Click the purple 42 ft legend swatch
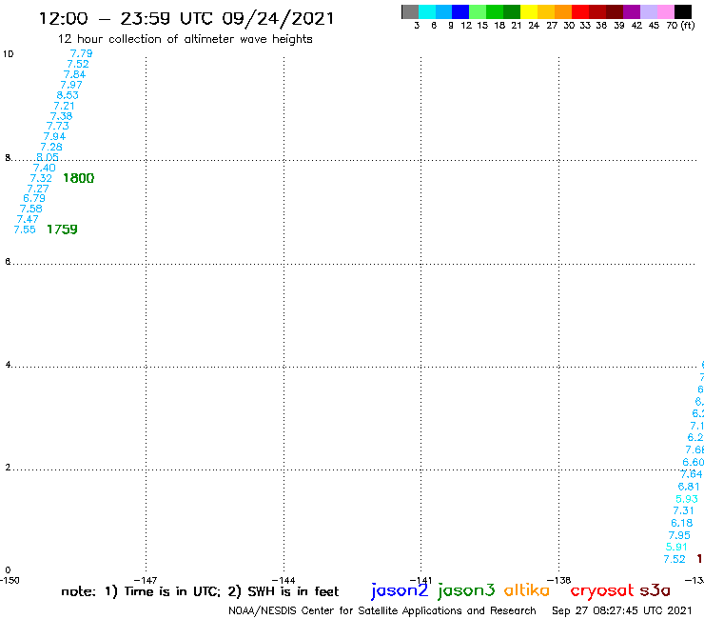Screen dimensions: 704x619 [x=632, y=11]
